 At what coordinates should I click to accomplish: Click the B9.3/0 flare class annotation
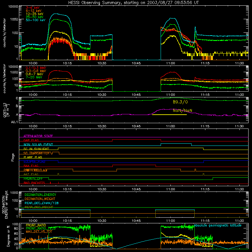tap(180, 102)
